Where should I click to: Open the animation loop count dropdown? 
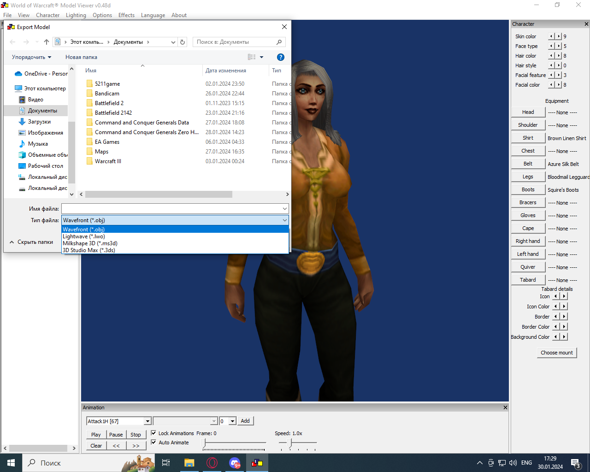click(x=232, y=421)
